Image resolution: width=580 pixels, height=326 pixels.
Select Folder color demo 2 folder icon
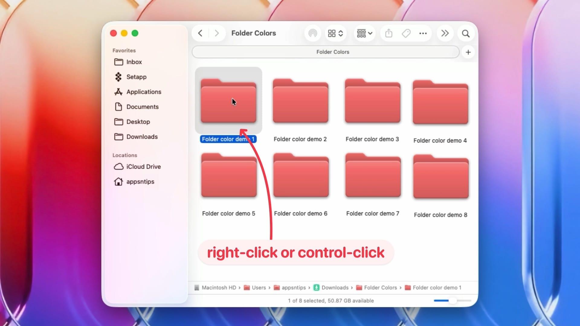[x=301, y=101]
